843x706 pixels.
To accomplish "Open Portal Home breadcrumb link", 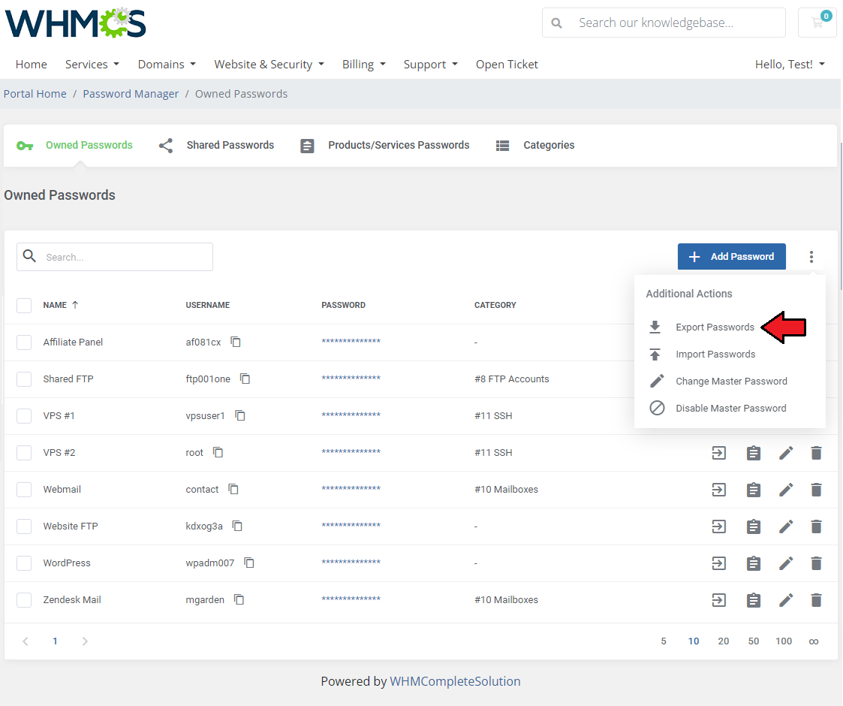I will [x=35, y=94].
